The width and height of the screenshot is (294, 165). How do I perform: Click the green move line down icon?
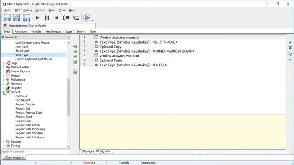pos(290,48)
